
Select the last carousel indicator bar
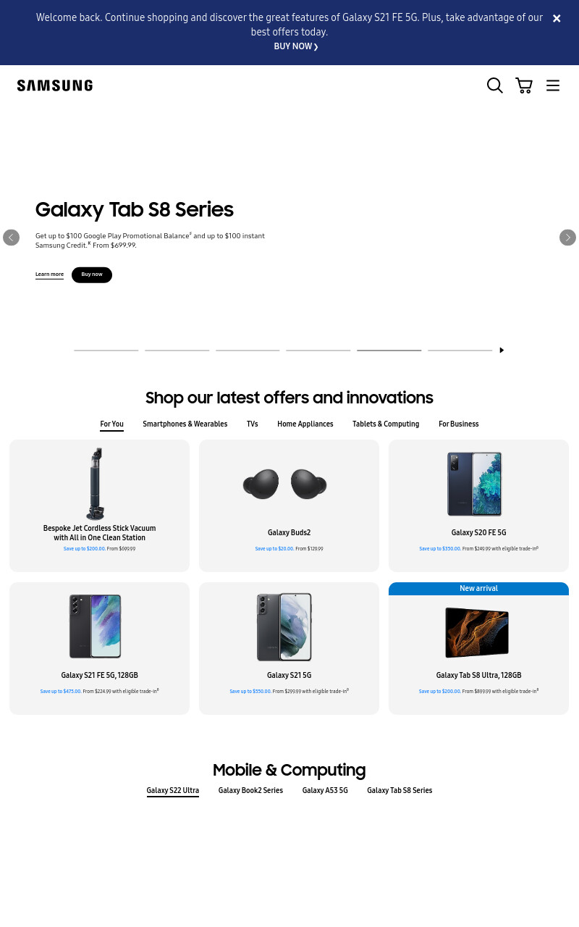460,351
